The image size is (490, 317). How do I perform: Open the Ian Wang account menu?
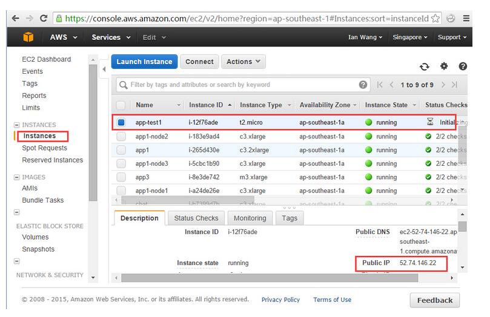pyautogui.click(x=365, y=37)
